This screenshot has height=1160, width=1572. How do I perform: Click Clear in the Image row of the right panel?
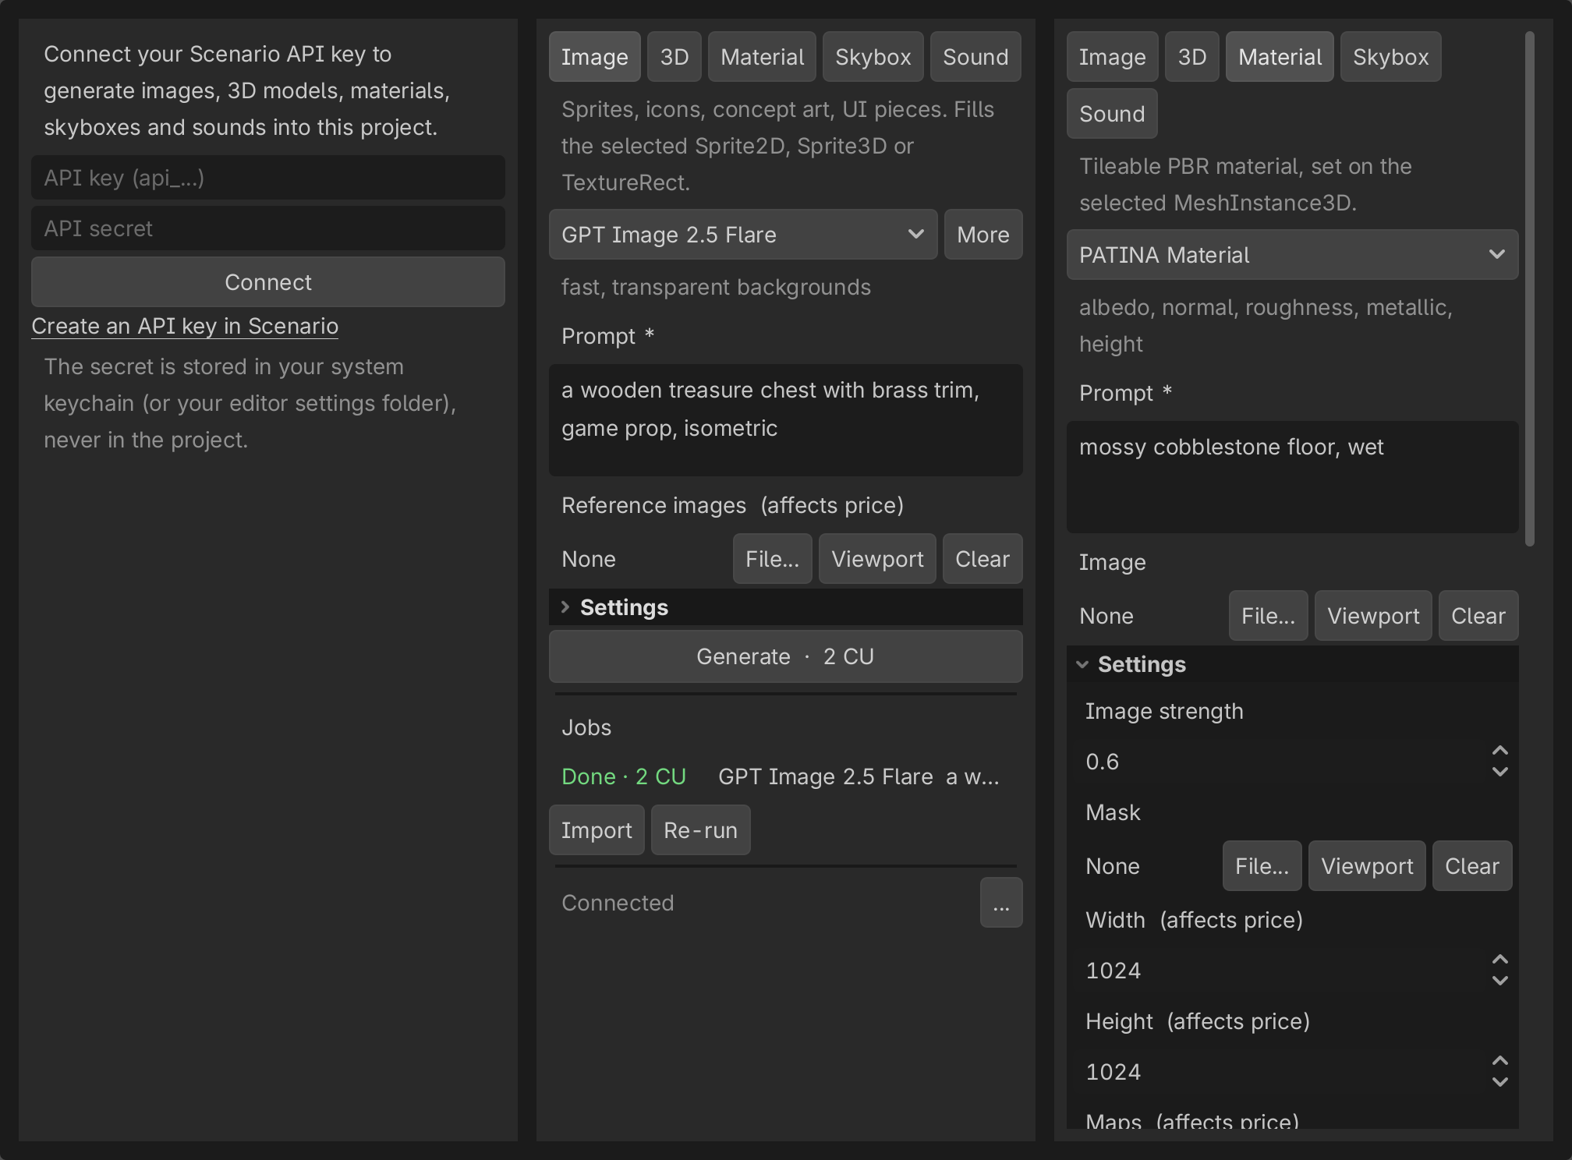pyautogui.click(x=1478, y=616)
